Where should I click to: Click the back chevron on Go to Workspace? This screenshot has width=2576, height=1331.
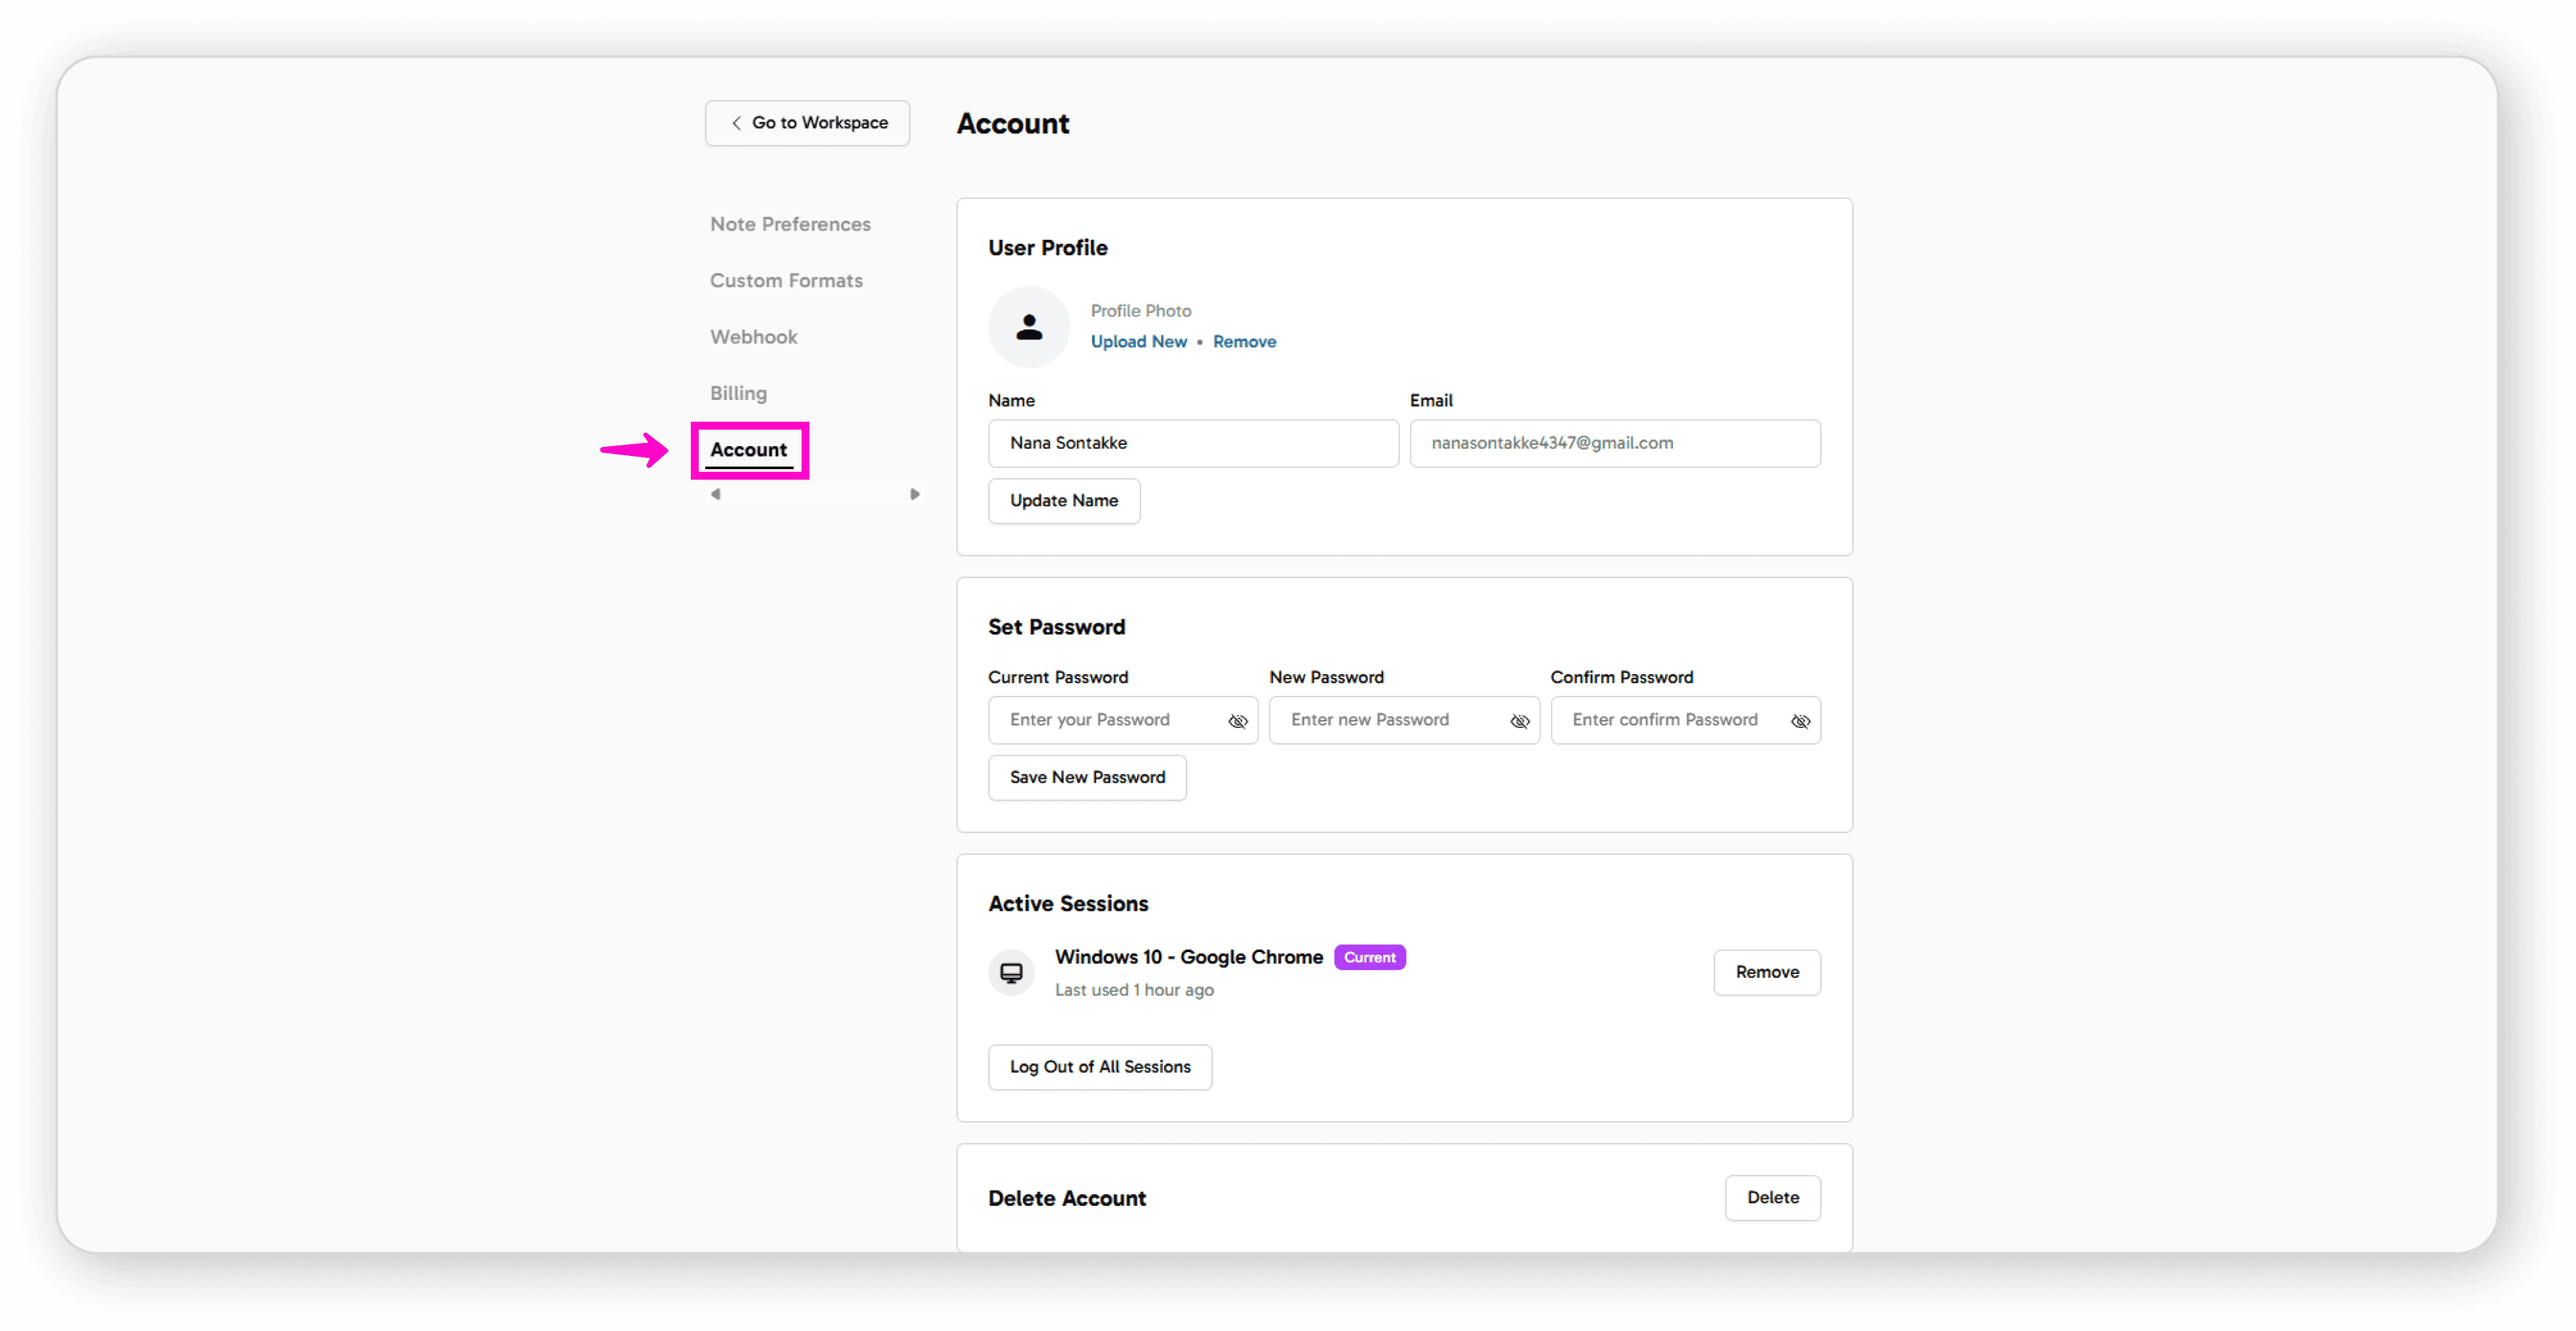coord(736,123)
